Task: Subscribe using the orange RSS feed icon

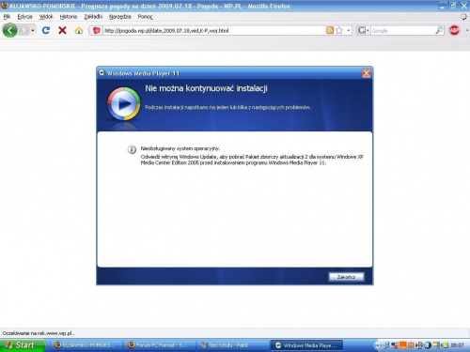Action: point(330,30)
